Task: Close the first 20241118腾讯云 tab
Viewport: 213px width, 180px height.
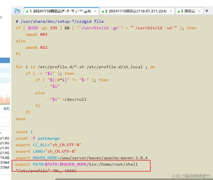Action: coord(95,11)
